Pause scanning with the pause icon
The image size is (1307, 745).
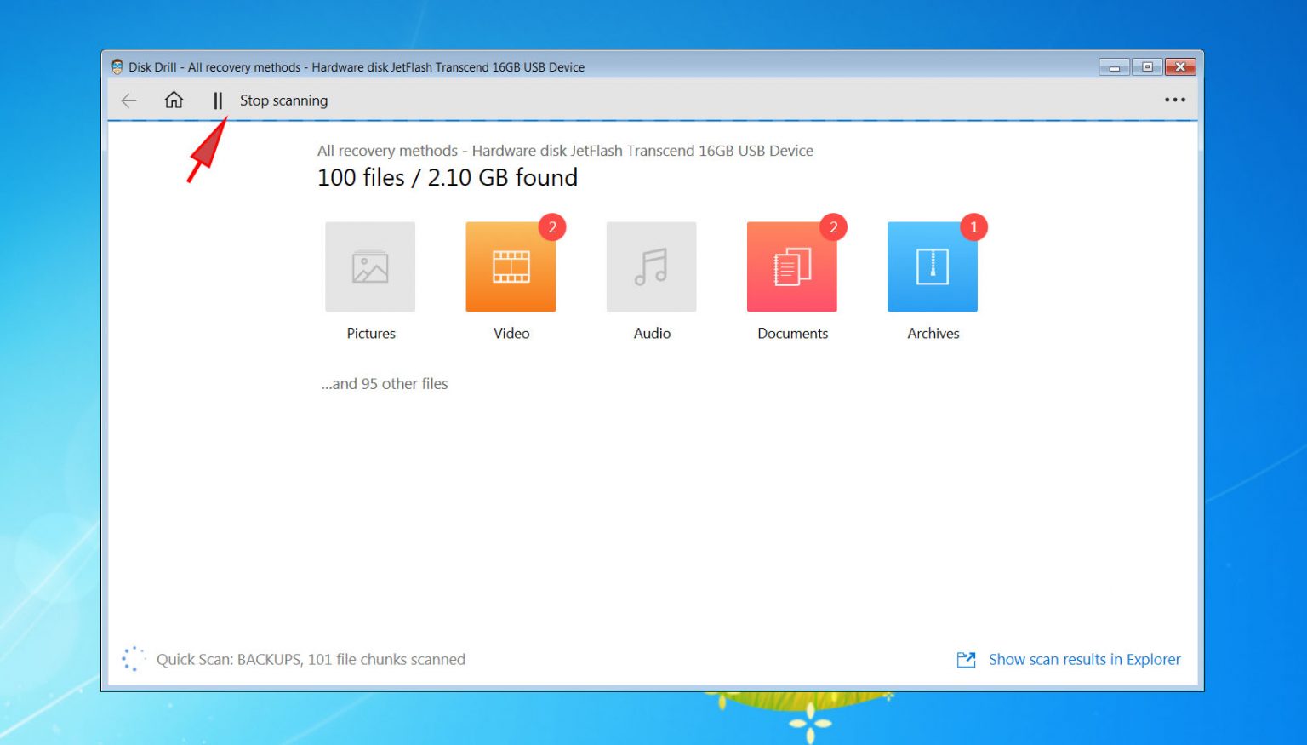218,100
